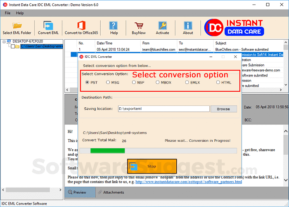Viewport: 289px width, 207px height.
Task: Click the seo@instantdatacar... To cell
Action: coord(194,50)
